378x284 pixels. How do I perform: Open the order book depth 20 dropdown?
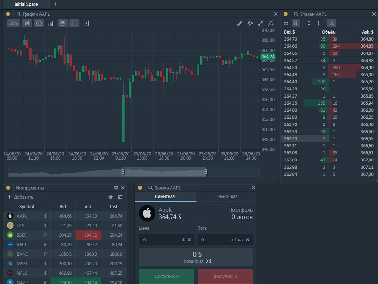pyautogui.click(x=332, y=23)
